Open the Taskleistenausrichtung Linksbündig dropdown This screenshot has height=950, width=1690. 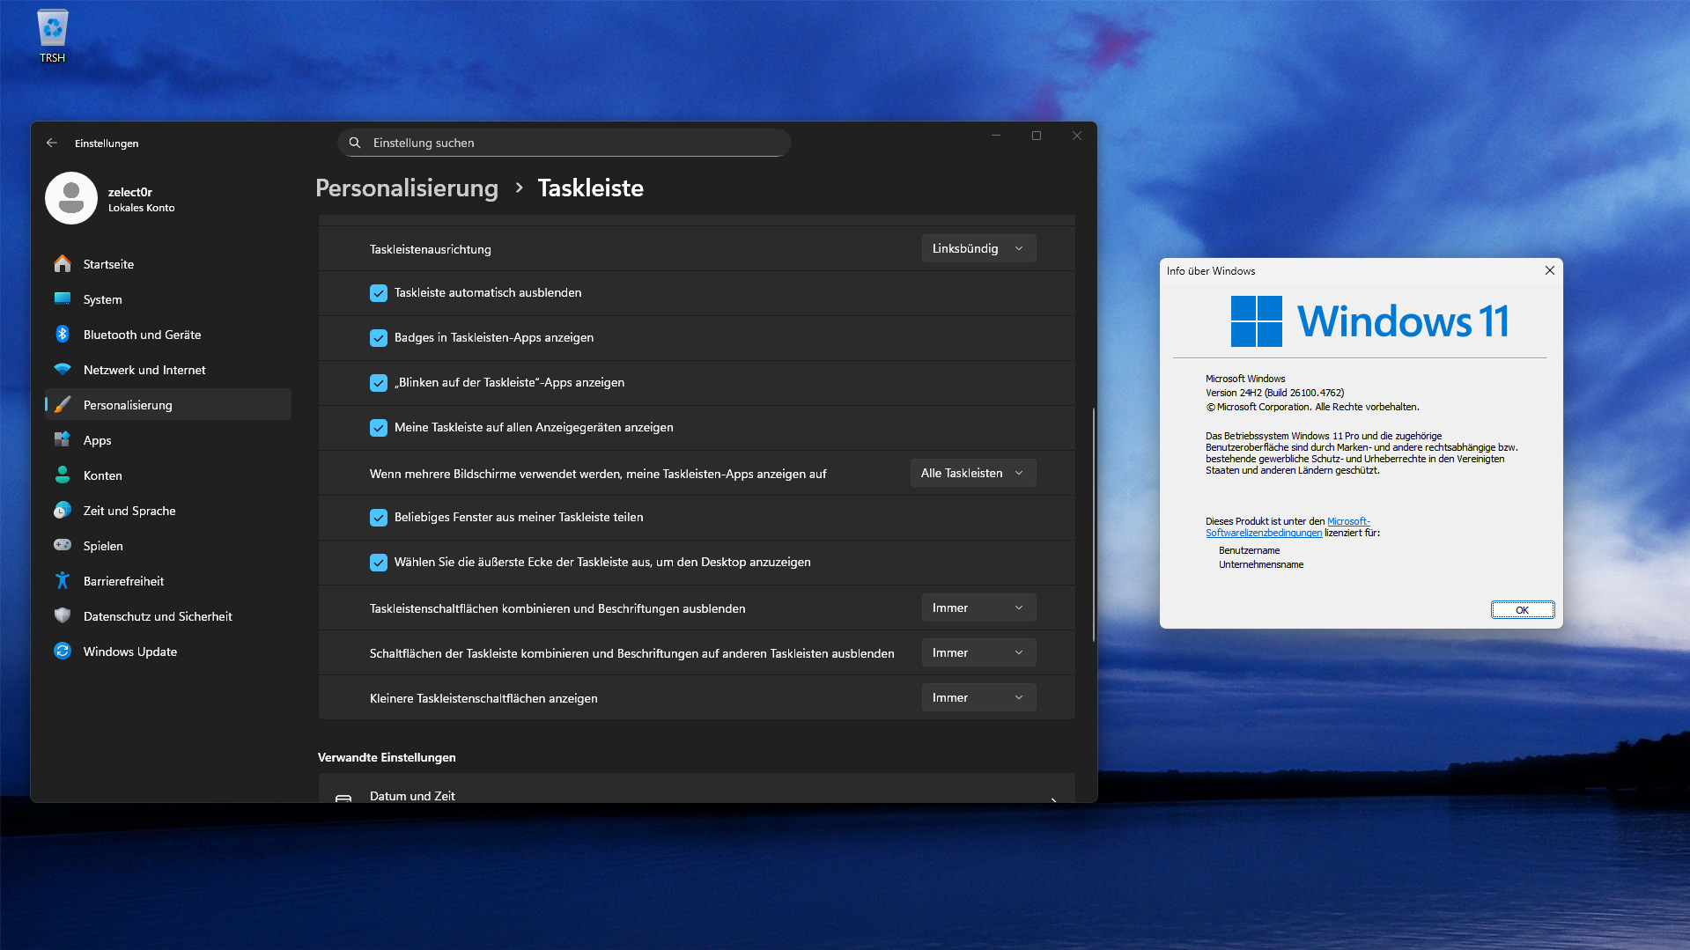pos(978,249)
